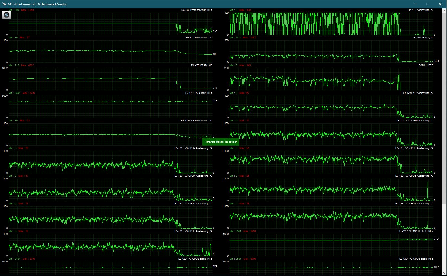
Task: Click the "CPU5 Auslastung, %" graph label
Action: [x=414, y=176]
